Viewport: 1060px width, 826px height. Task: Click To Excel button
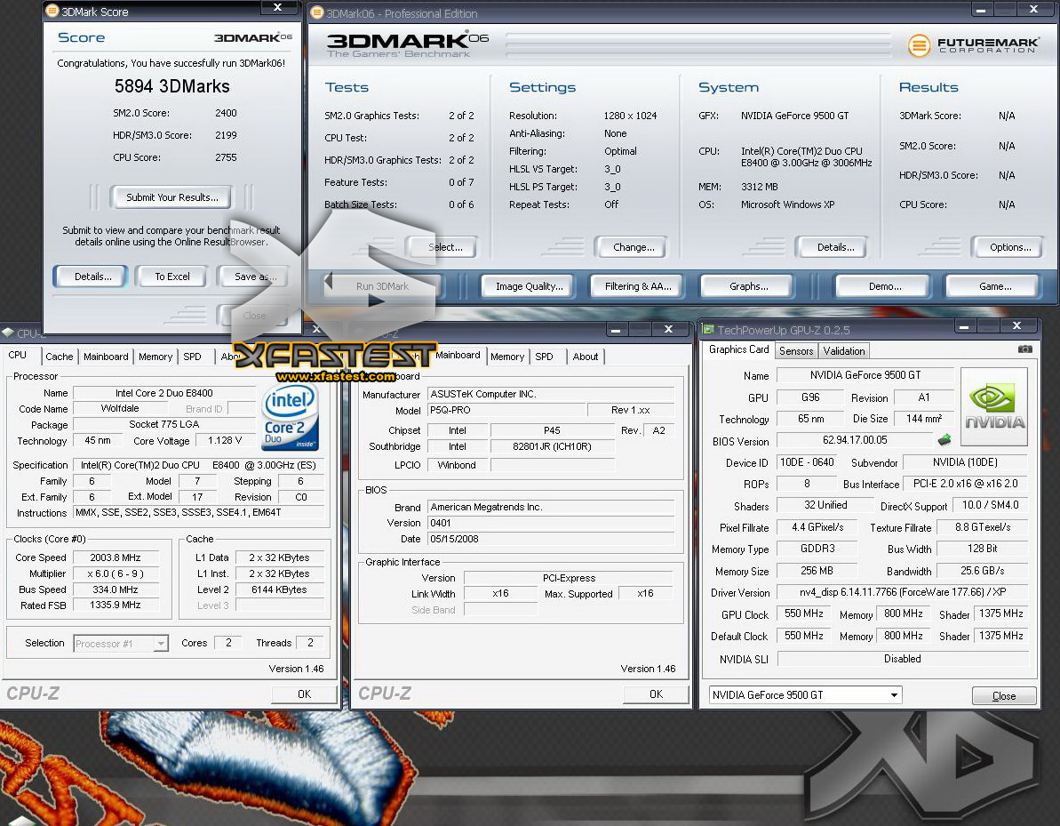click(x=171, y=277)
